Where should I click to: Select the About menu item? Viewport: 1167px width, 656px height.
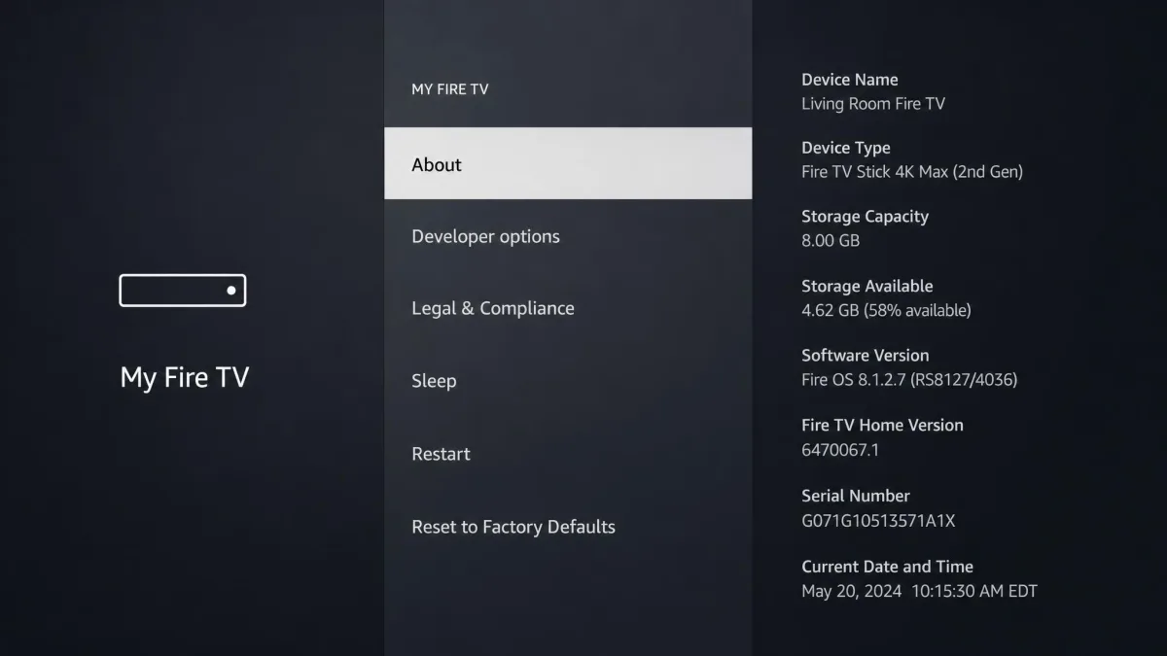tap(568, 163)
